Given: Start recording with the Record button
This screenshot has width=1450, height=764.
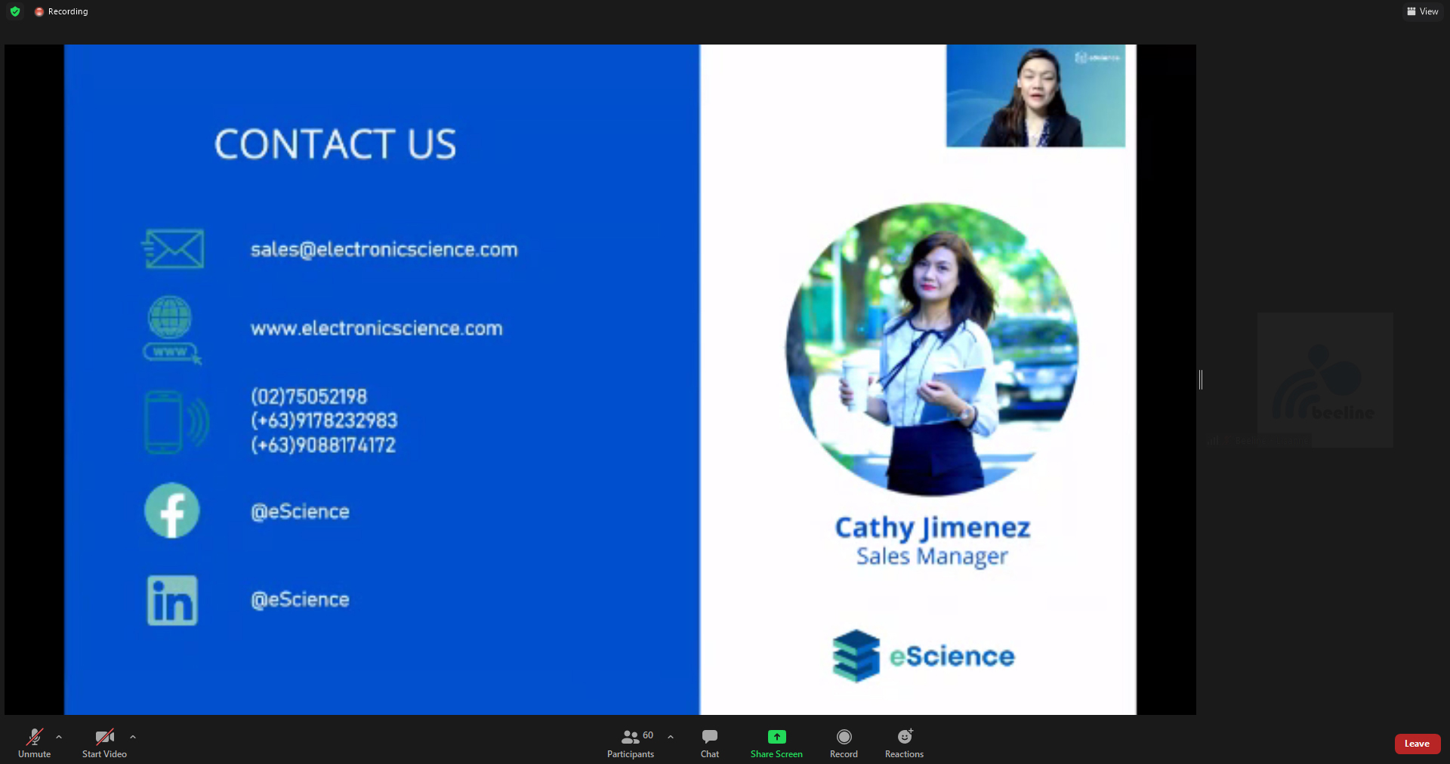Looking at the screenshot, I should click(844, 743).
